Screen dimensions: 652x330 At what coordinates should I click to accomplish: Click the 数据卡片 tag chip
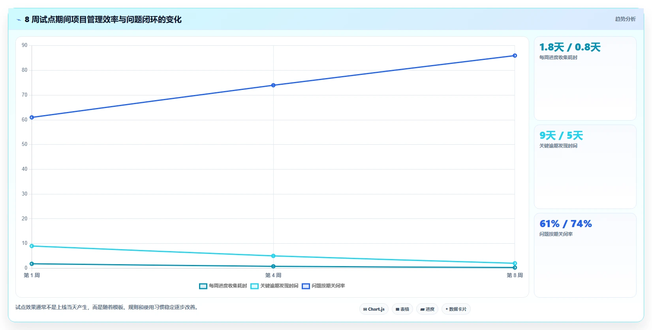[x=456, y=309]
